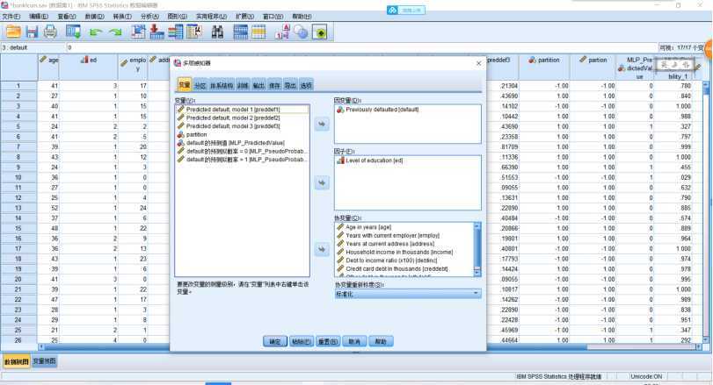Open the 实用程序(U) menu
This screenshot has width=713, height=385.
point(212,17)
